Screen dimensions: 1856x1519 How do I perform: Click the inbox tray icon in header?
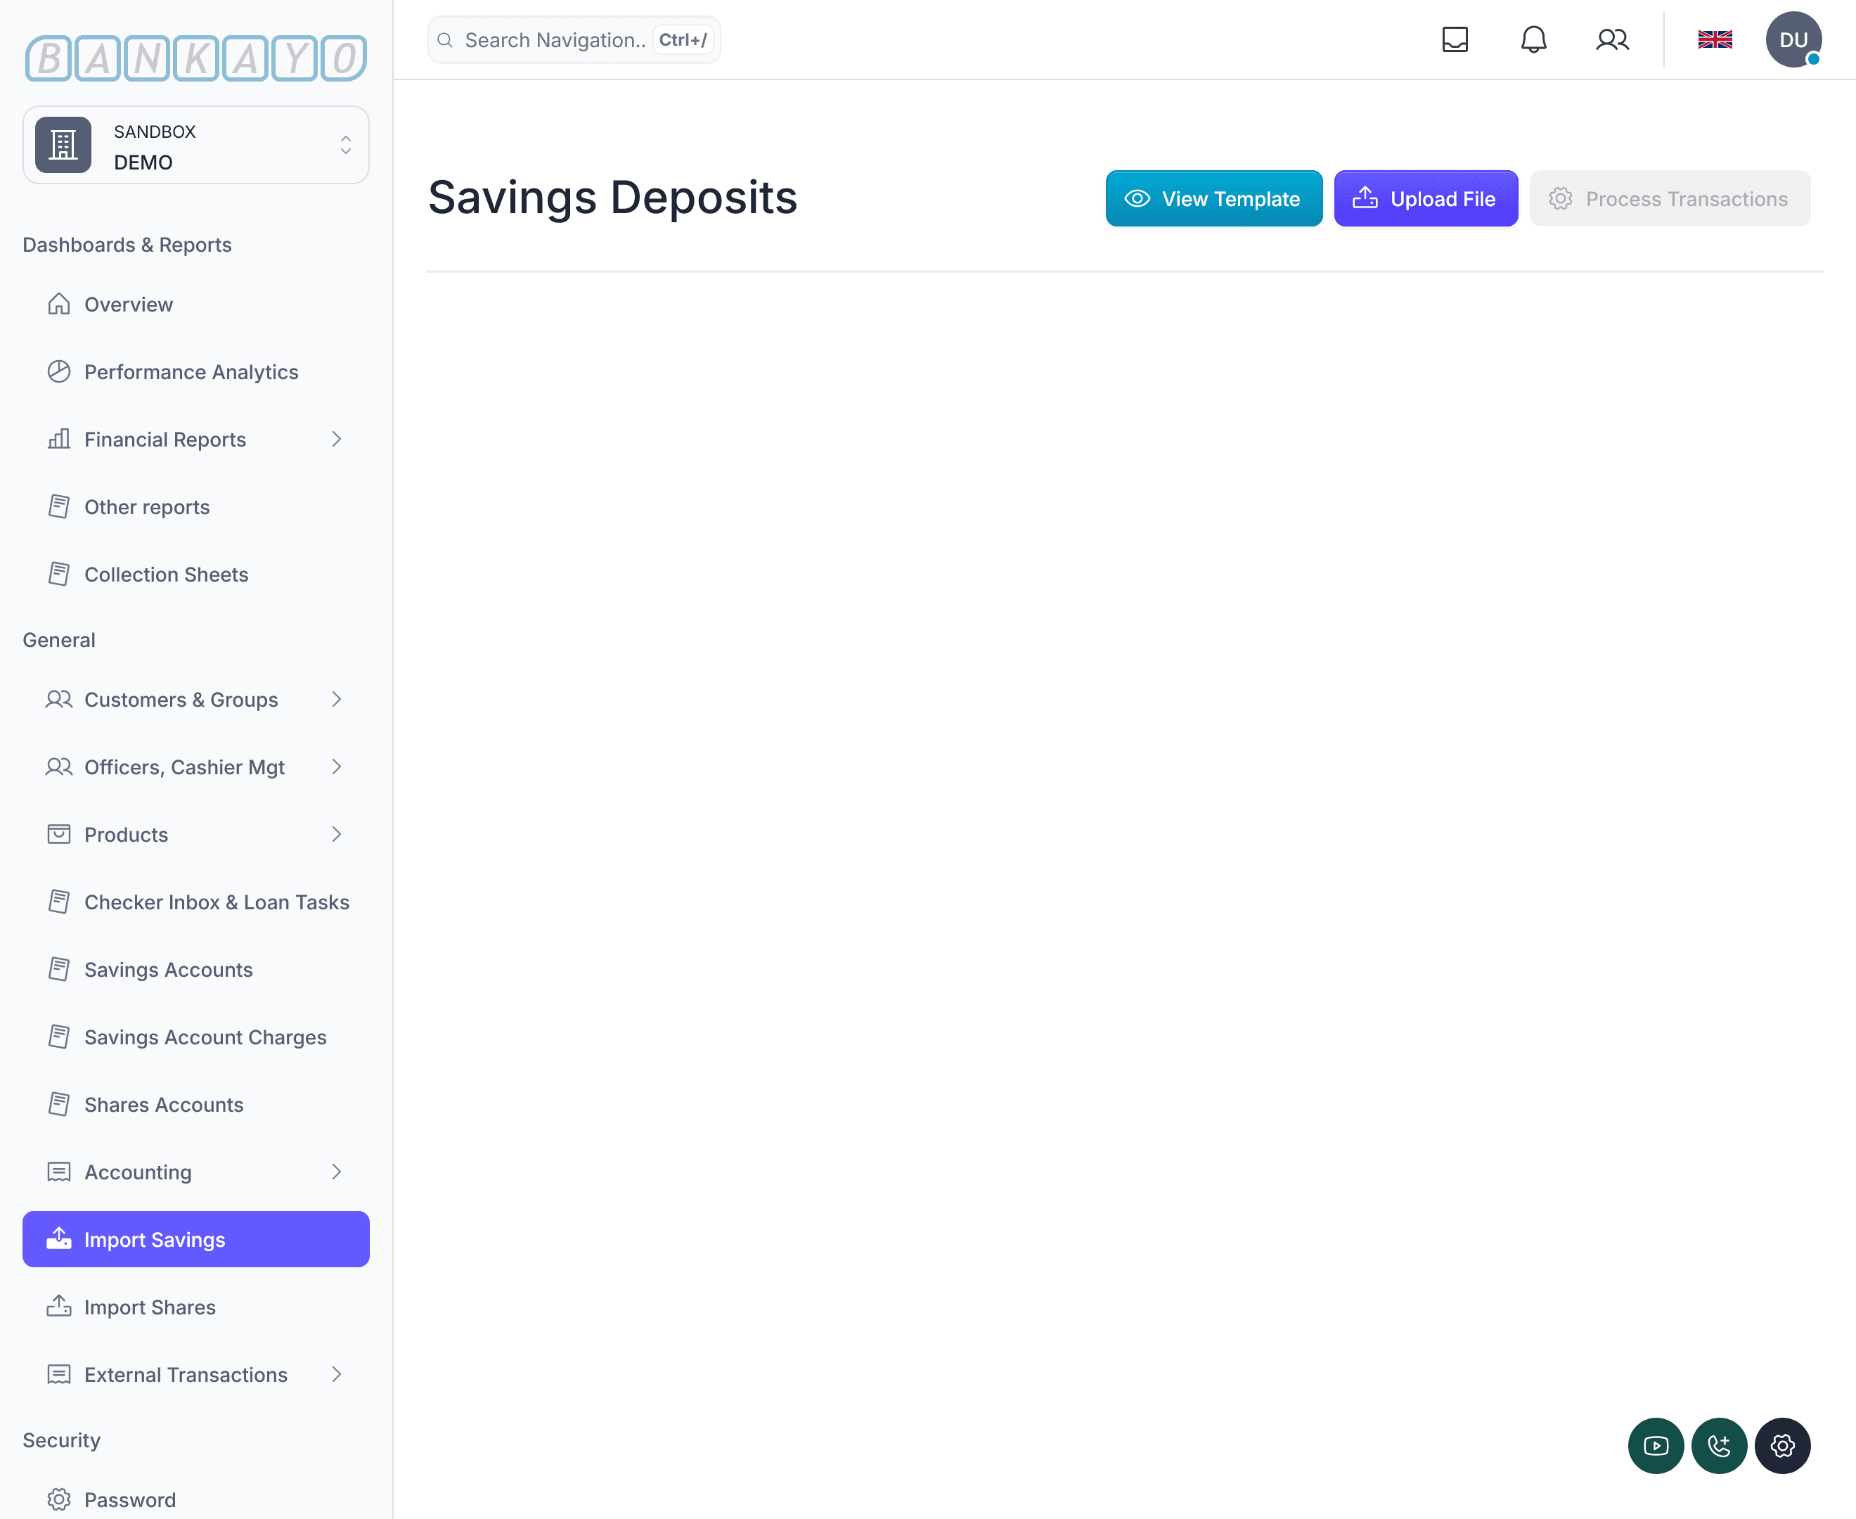coord(1455,39)
